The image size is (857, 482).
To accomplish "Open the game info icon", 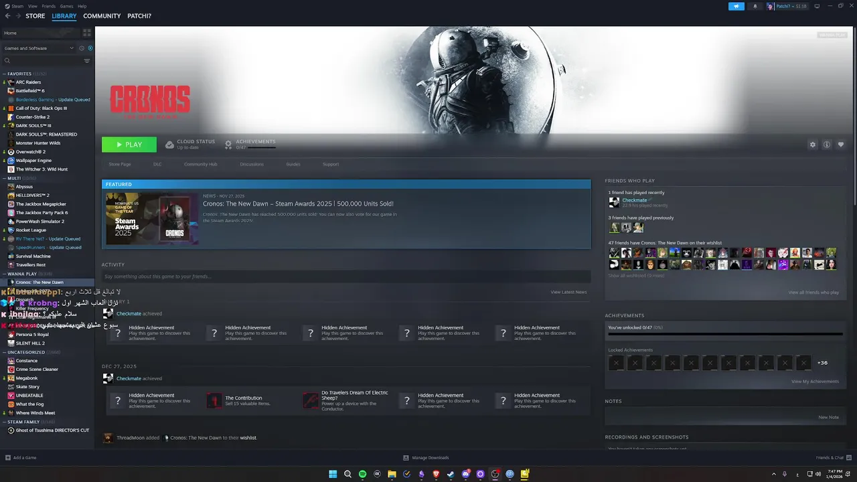I will pyautogui.click(x=827, y=145).
